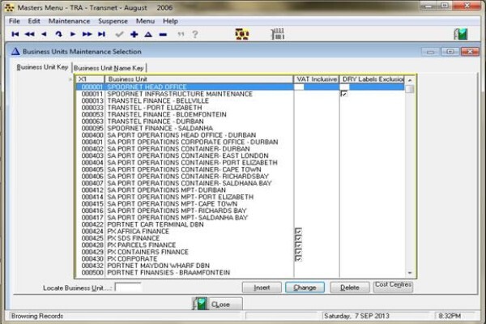Select row PORTNET MAYDON WHARF DBN

[241, 266]
